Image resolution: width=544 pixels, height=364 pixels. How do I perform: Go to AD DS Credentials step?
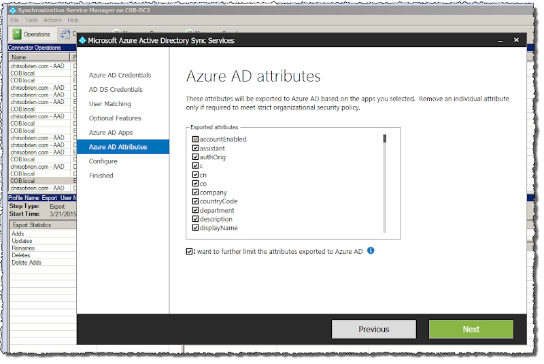coord(116,90)
